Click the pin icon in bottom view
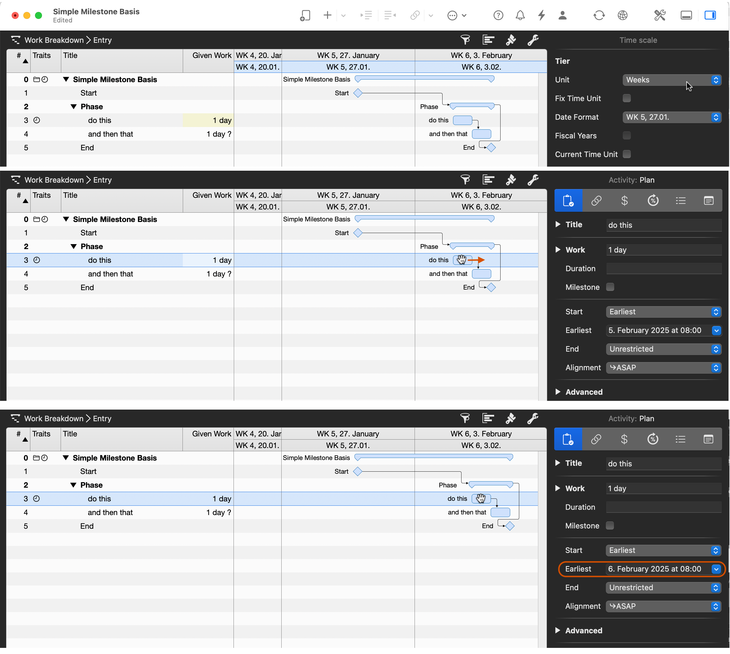730x654 pixels. (x=510, y=418)
